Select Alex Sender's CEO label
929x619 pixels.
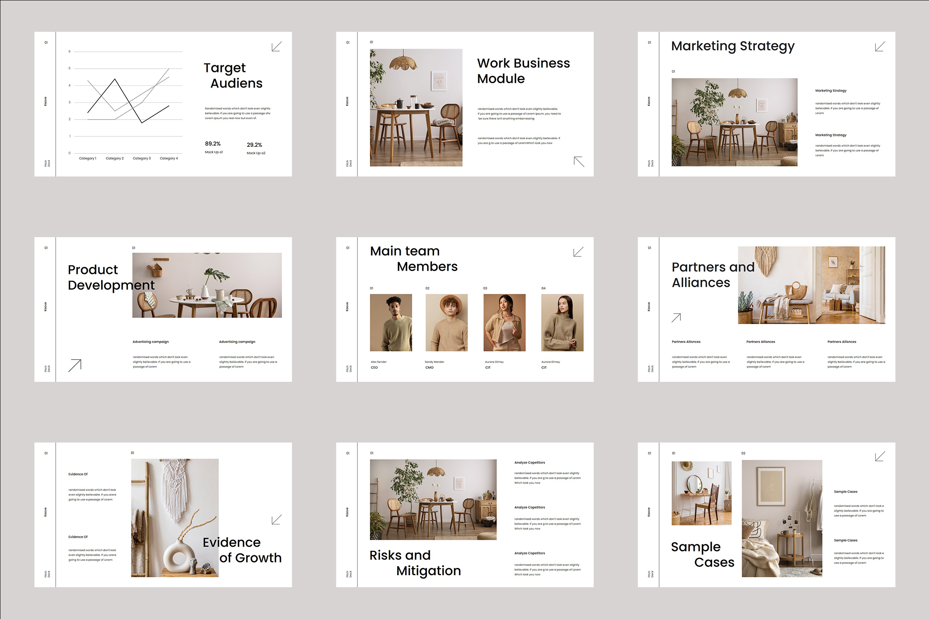(374, 367)
